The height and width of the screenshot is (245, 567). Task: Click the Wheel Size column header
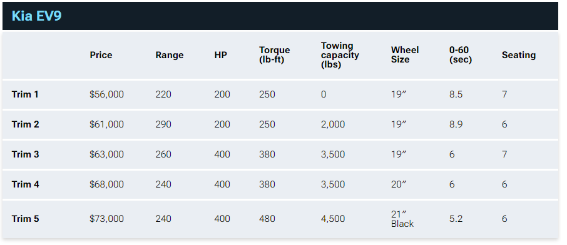click(x=405, y=55)
